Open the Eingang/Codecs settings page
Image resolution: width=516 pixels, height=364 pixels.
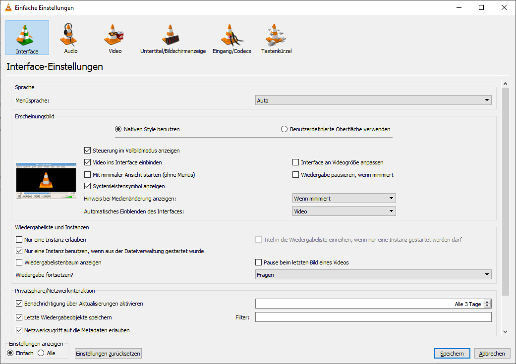[231, 37]
